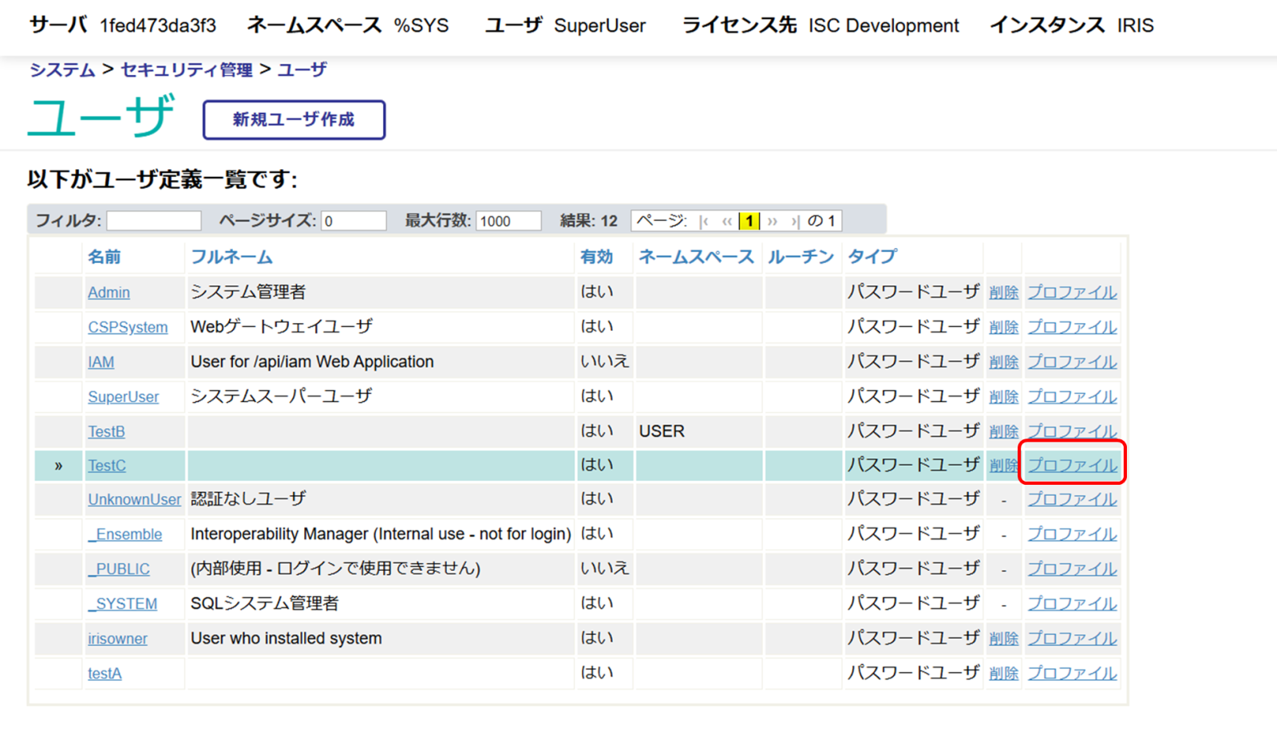Sort by ルーチン column header
1277x740 pixels.
[x=801, y=257]
